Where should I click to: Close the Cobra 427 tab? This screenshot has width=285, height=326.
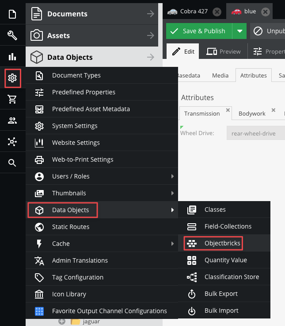[217, 12]
